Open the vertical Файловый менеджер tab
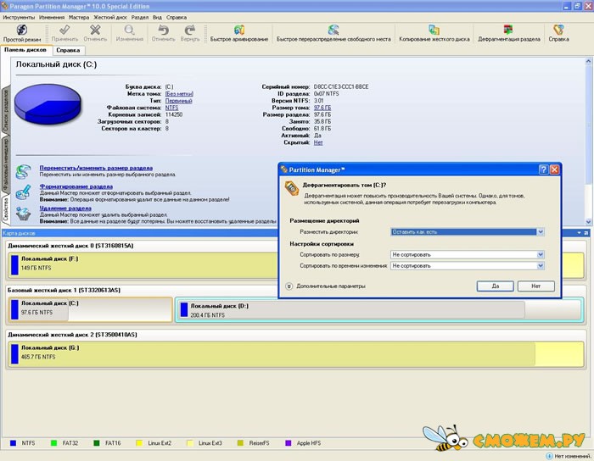594x461 pixels. tap(6, 164)
